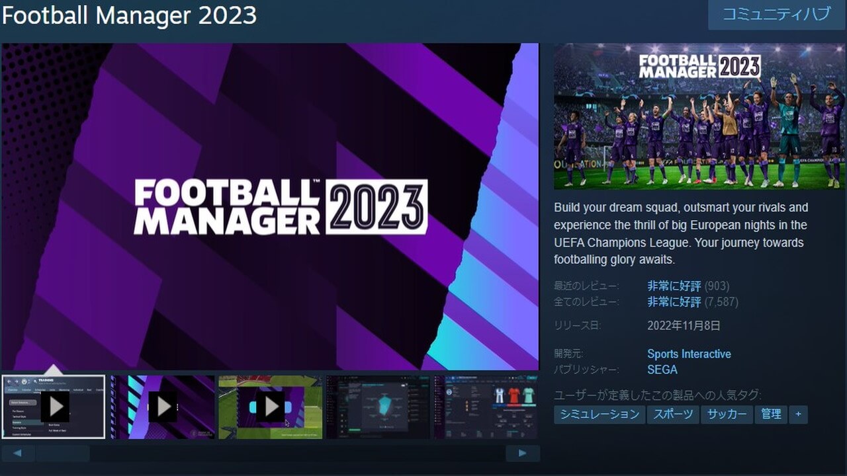Click the + icon to show more tags

pos(799,415)
